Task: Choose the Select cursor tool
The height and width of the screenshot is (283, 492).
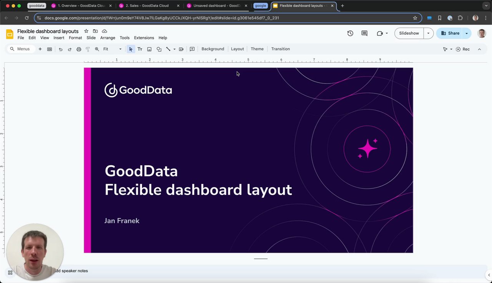Action: click(x=131, y=49)
